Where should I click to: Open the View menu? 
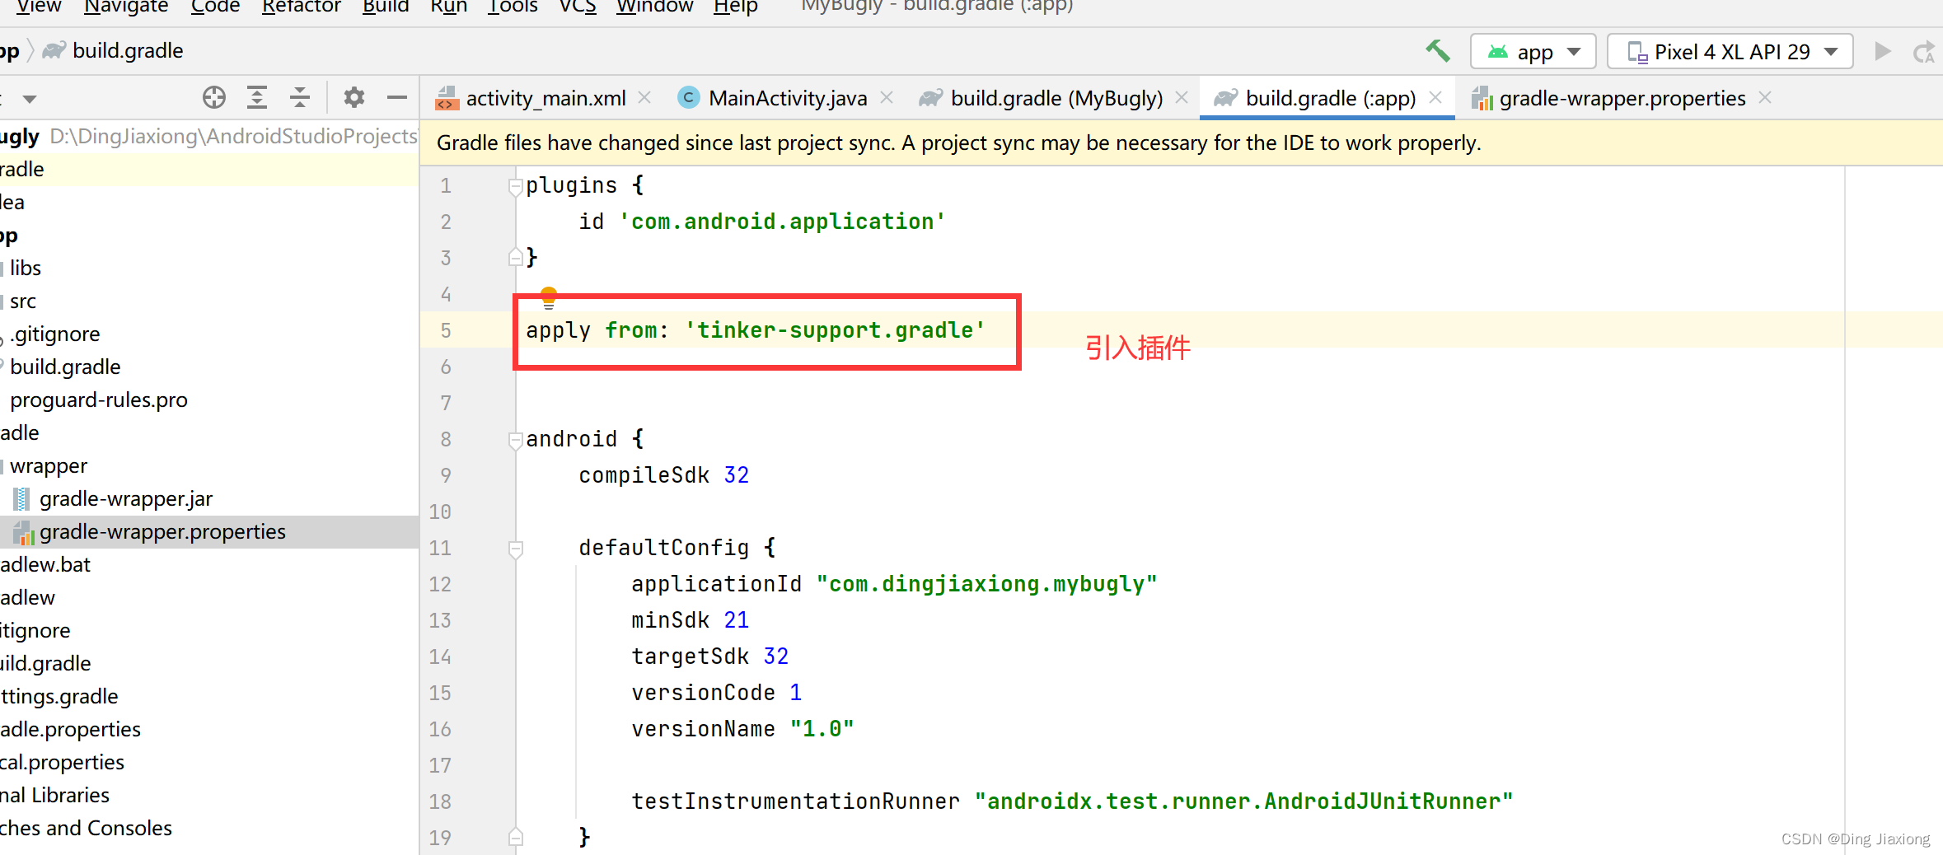pyautogui.click(x=39, y=7)
